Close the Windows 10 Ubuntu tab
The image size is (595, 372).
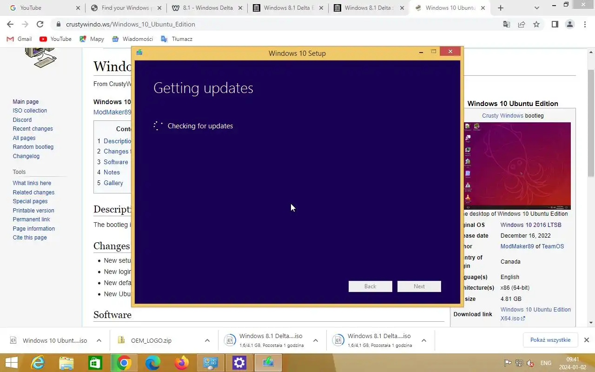pos(483,8)
